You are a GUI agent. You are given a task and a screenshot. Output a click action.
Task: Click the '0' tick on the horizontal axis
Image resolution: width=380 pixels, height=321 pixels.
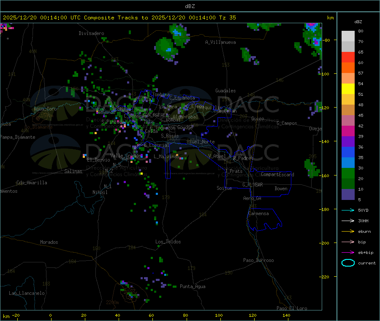click(x=50, y=315)
